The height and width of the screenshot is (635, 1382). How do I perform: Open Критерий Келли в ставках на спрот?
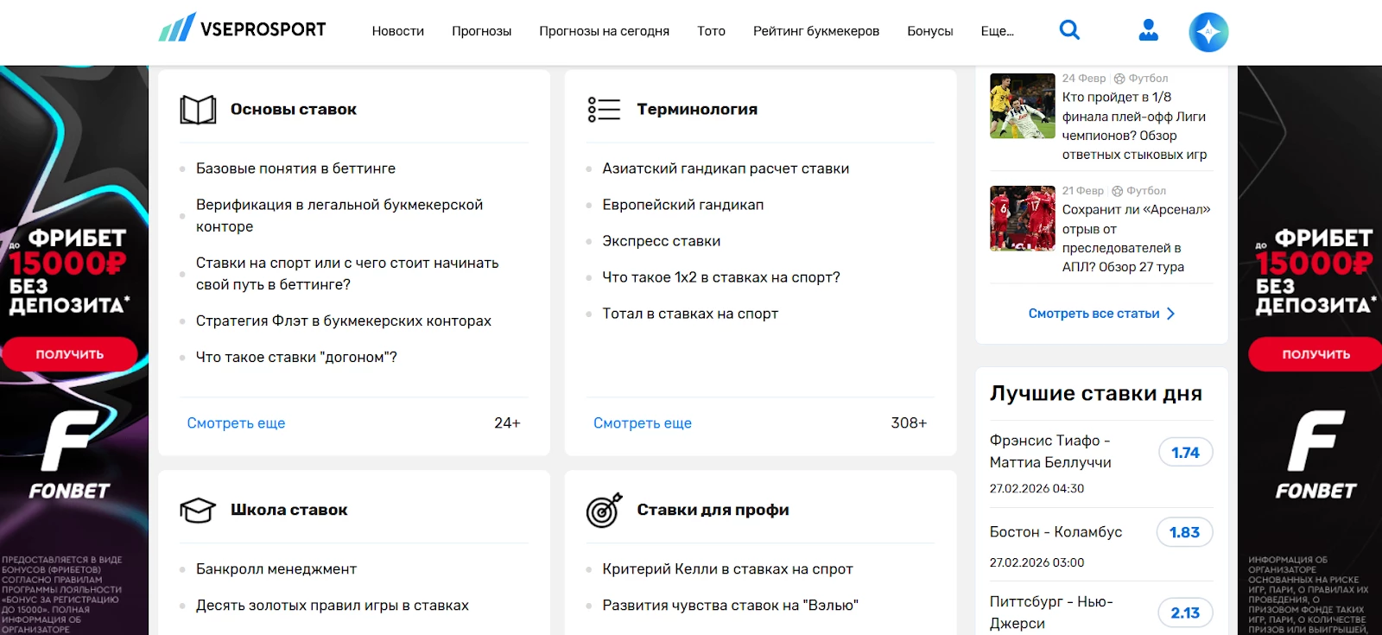[x=727, y=569]
